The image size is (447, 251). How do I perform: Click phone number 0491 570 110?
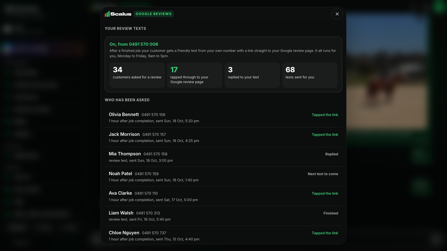coord(146,193)
